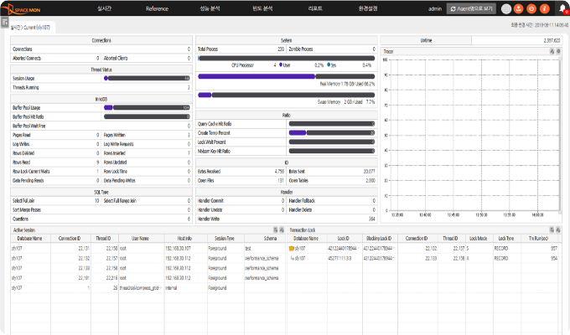This screenshot has height=335, width=570.
Task: Click the admin user label
Action: click(x=435, y=8)
